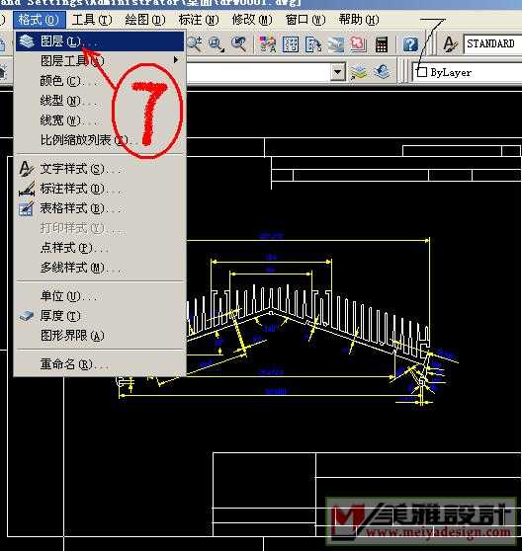This screenshot has width=522, height=551.
Task: Expand the layer list dropdown arrow
Action: (x=338, y=72)
